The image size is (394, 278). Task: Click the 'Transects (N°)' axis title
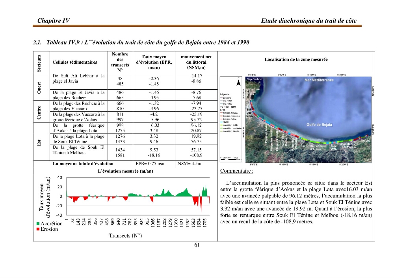(x=125, y=236)
